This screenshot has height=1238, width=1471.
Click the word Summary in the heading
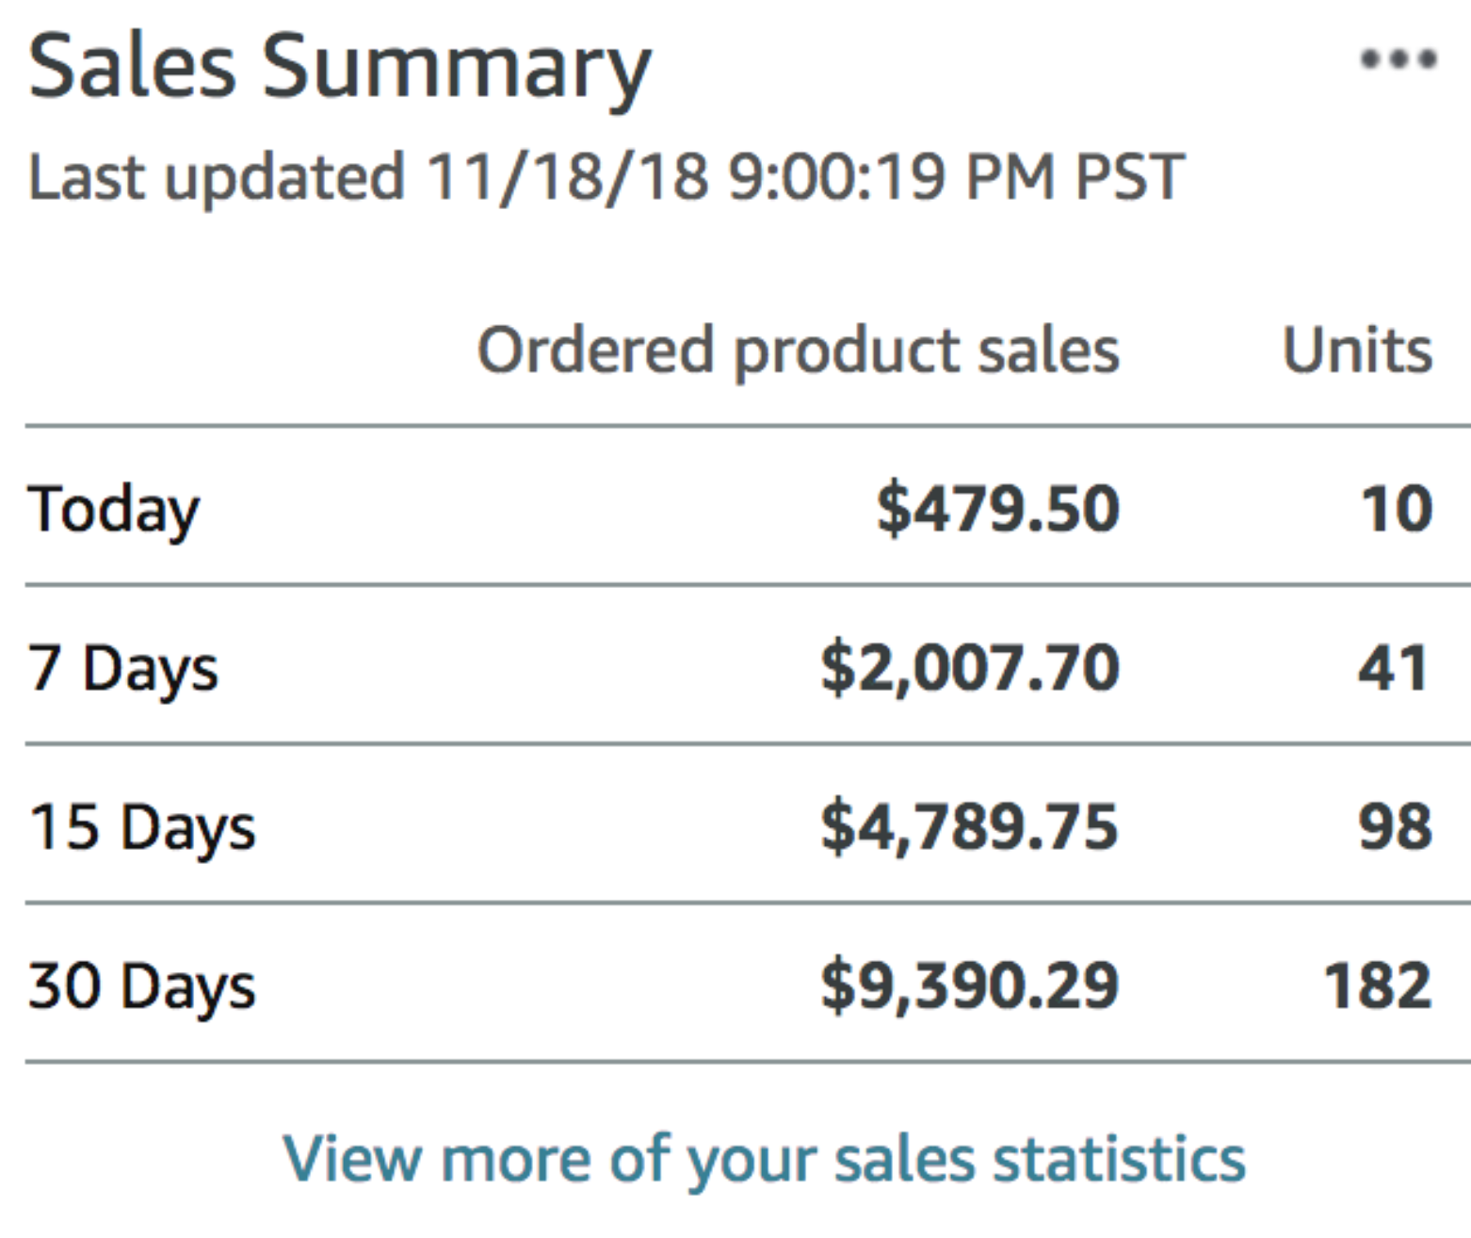[456, 70]
